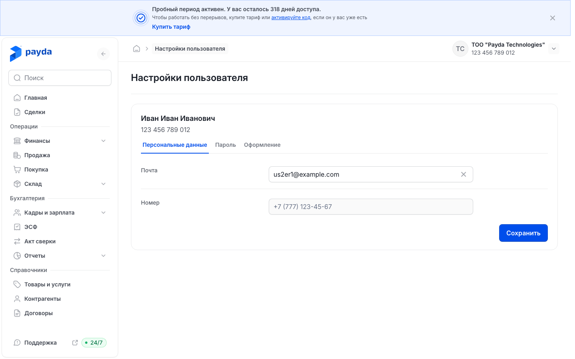Open Договоры menu item
The height and width of the screenshot is (359, 575).
[x=60, y=313]
